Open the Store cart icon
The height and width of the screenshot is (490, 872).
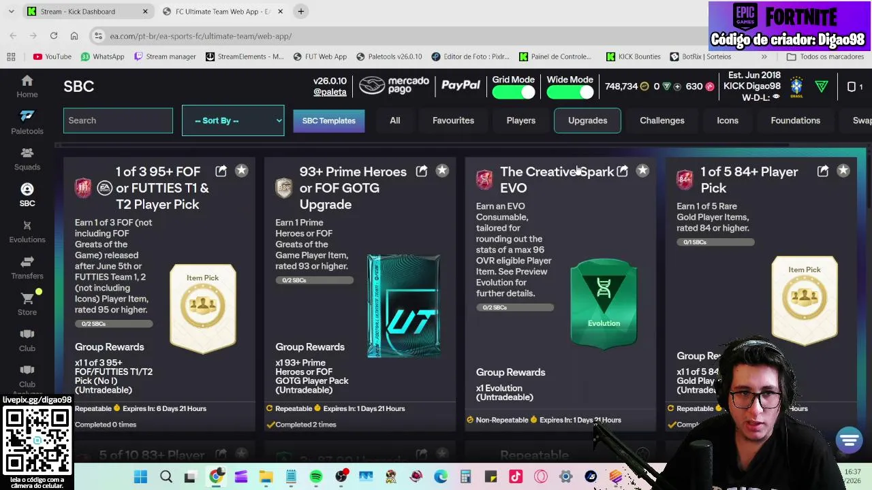click(27, 304)
